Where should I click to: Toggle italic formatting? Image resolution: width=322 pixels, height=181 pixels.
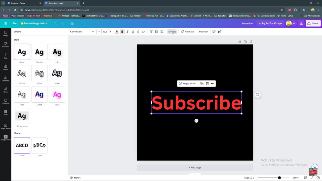[x=128, y=32]
